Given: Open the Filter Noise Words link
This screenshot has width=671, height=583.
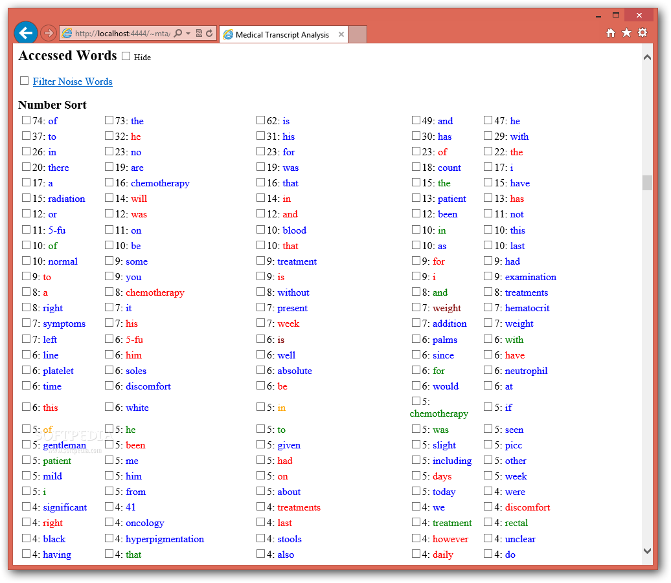Looking at the screenshot, I should point(73,82).
